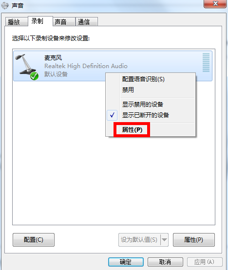The image size is (228, 270).
Task: Click the sound speaker icon in title bar
Action: pos(5,5)
